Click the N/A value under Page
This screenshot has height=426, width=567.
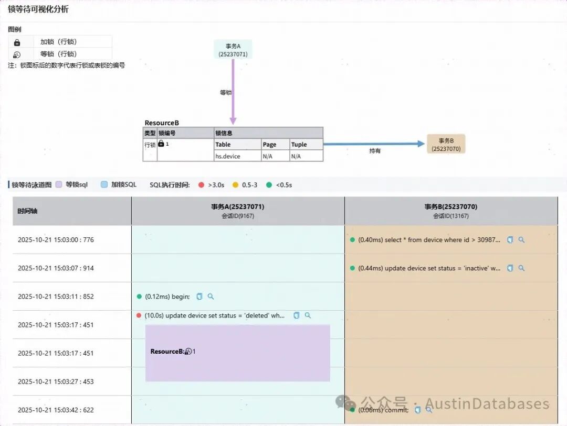click(x=268, y=156)
